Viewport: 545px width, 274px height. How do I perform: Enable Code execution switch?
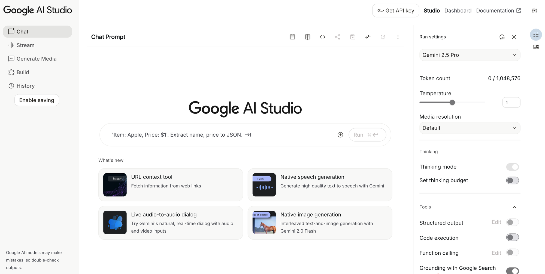pos(512,237)
